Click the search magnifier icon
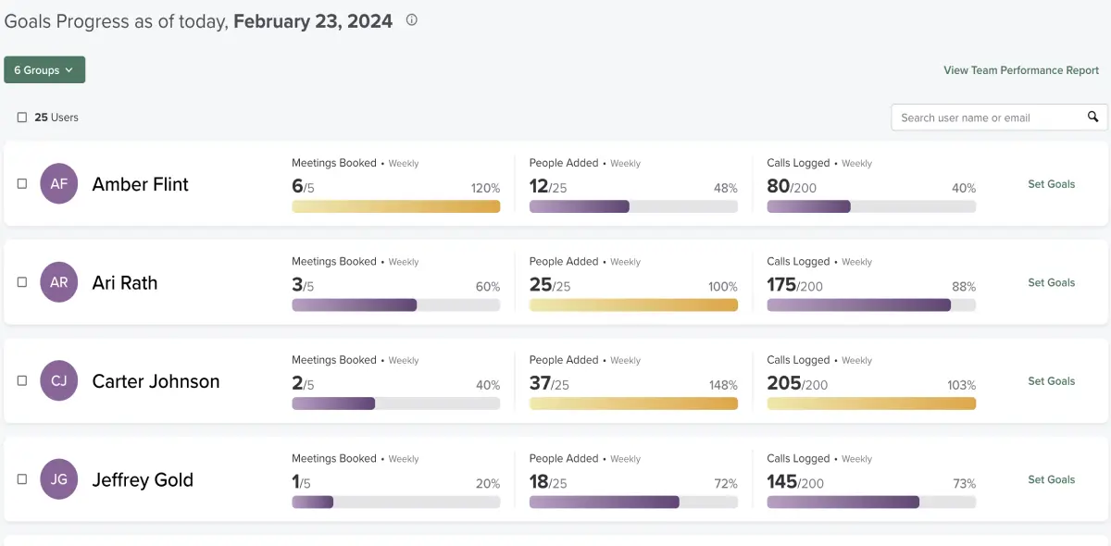 pos(1092,117)
